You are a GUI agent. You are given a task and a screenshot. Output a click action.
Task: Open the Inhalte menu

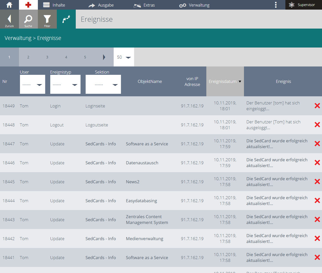[x=54, y=5]
